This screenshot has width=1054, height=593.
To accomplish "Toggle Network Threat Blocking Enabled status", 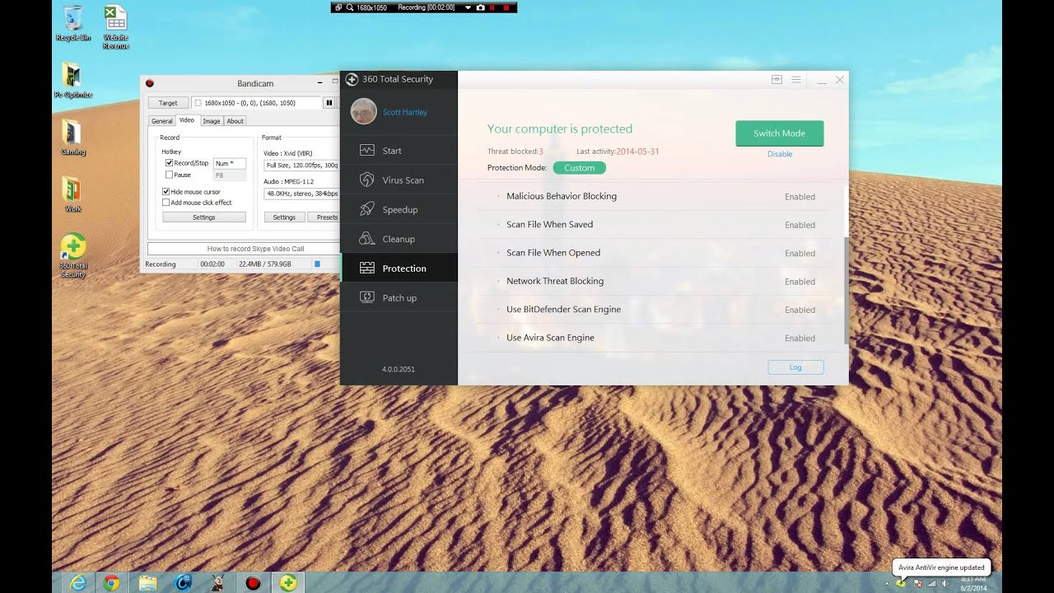I will click(800, 282).
